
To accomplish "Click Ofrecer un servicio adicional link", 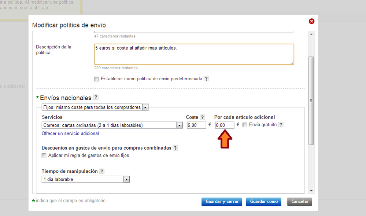I will tap(70, 133).
